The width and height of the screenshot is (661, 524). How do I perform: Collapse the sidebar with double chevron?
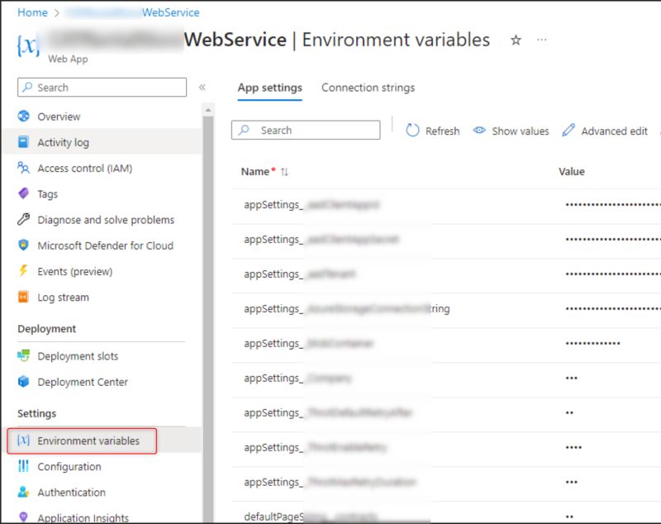click(202, 88)
